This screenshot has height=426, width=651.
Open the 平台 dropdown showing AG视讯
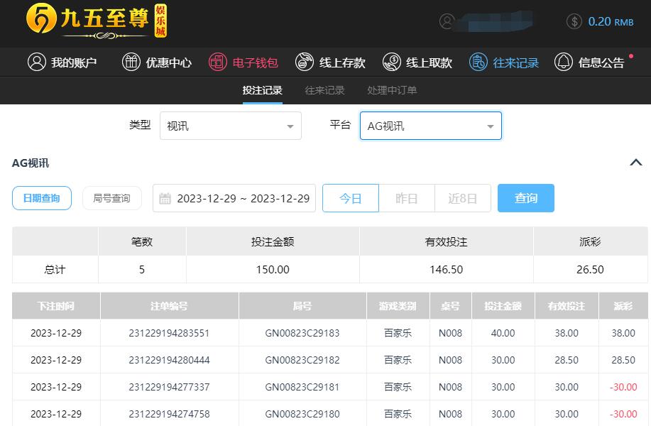click(430, 126)
